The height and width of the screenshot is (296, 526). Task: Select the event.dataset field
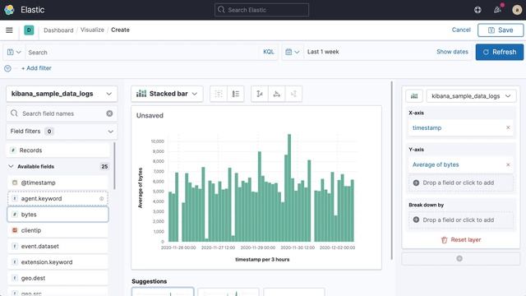58,246
